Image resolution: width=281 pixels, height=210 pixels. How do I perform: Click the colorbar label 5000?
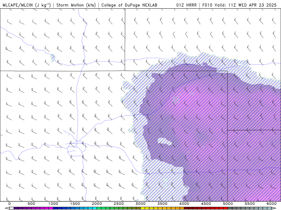click(x=228, y=204)
